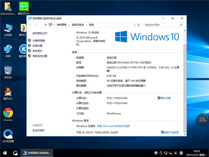This screenshot has width=209, height=157.
Task: Click the scrollbar down arrow
Action: 185,134
